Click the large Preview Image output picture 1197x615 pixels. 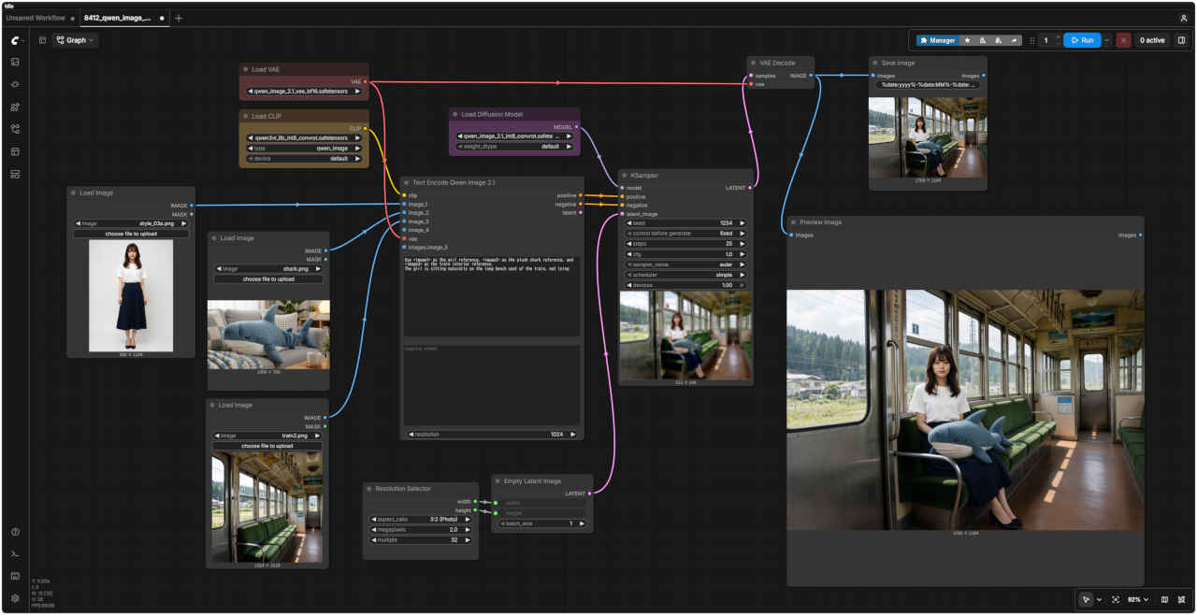pos(964,409)
